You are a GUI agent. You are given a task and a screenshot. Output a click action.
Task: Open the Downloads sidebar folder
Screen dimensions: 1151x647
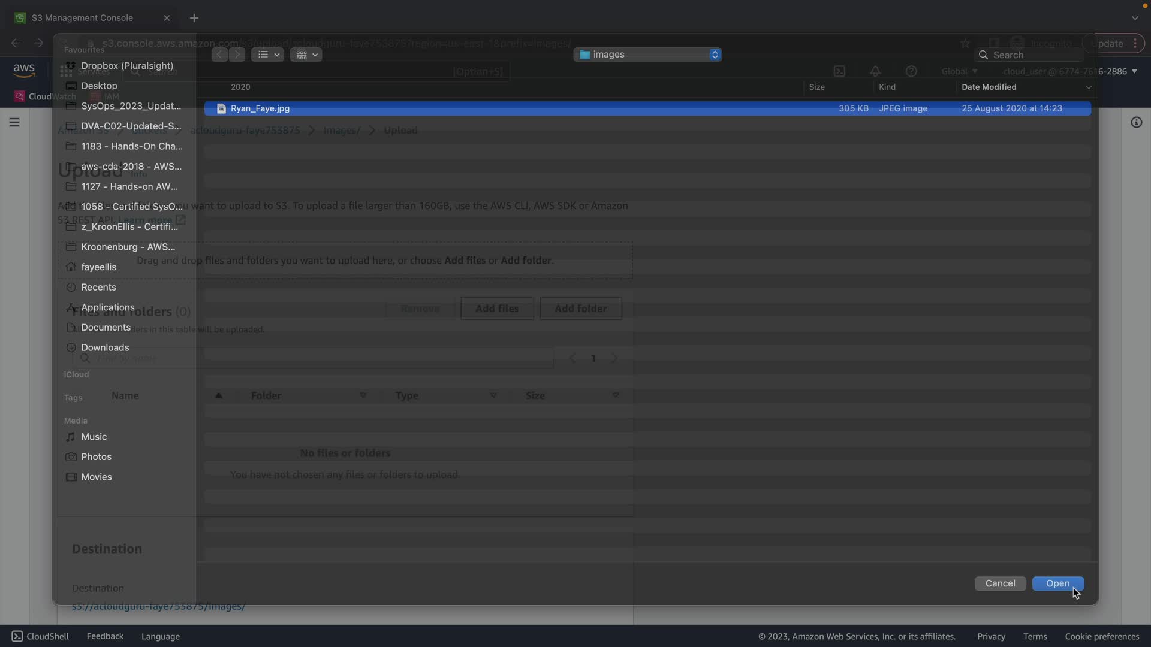click(x=105, y=347)
